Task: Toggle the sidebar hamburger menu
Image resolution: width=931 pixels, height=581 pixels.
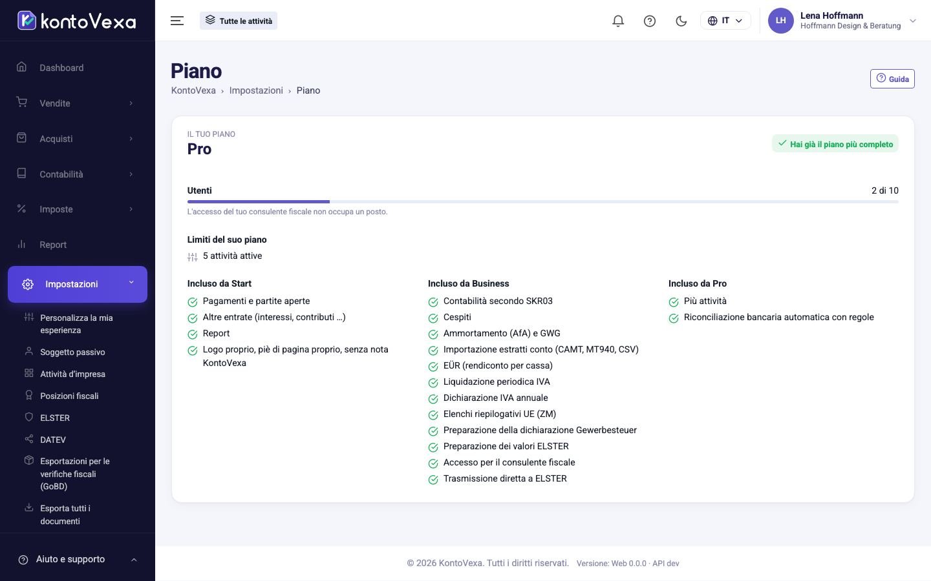Action: 177,21
